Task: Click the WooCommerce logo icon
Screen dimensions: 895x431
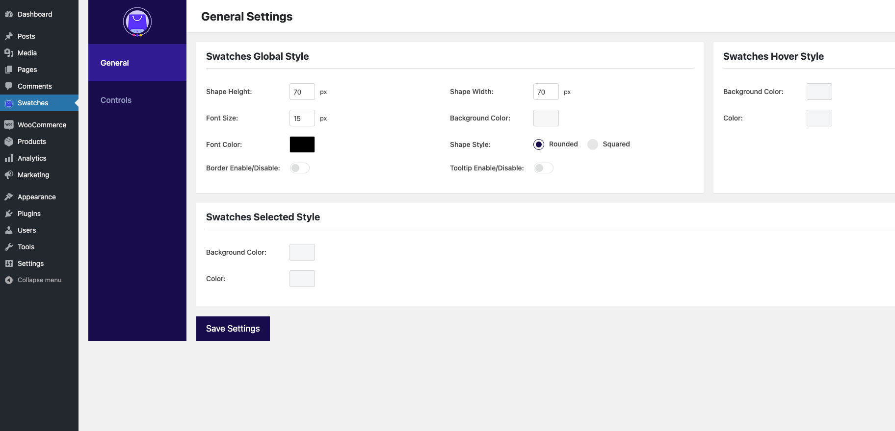Action: (x=9, y=125)
